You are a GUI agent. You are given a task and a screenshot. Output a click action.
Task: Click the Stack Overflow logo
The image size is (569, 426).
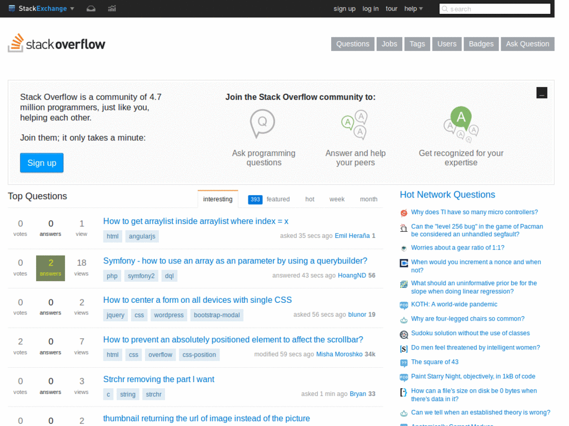[x=57, y=43]
